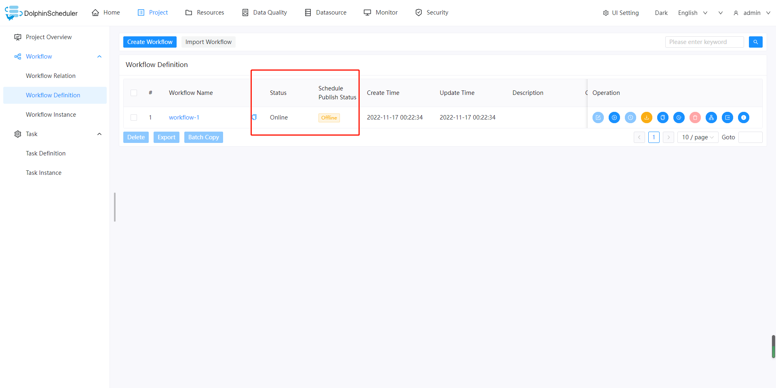
Task: Open the unlabeled dropdown chevron beside English
Action: tap(721, 13)
